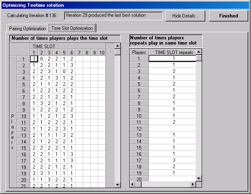The width and height of the screenshot is (251, 194).
Task: Click the player 4 row header in repeats table
Action: click(x=139, y=78)
